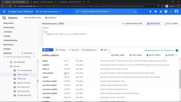Open the three-dot settings menu in header
Image resolution: width=181 pixels, height=102 pixels.
[x=171, y=12]
